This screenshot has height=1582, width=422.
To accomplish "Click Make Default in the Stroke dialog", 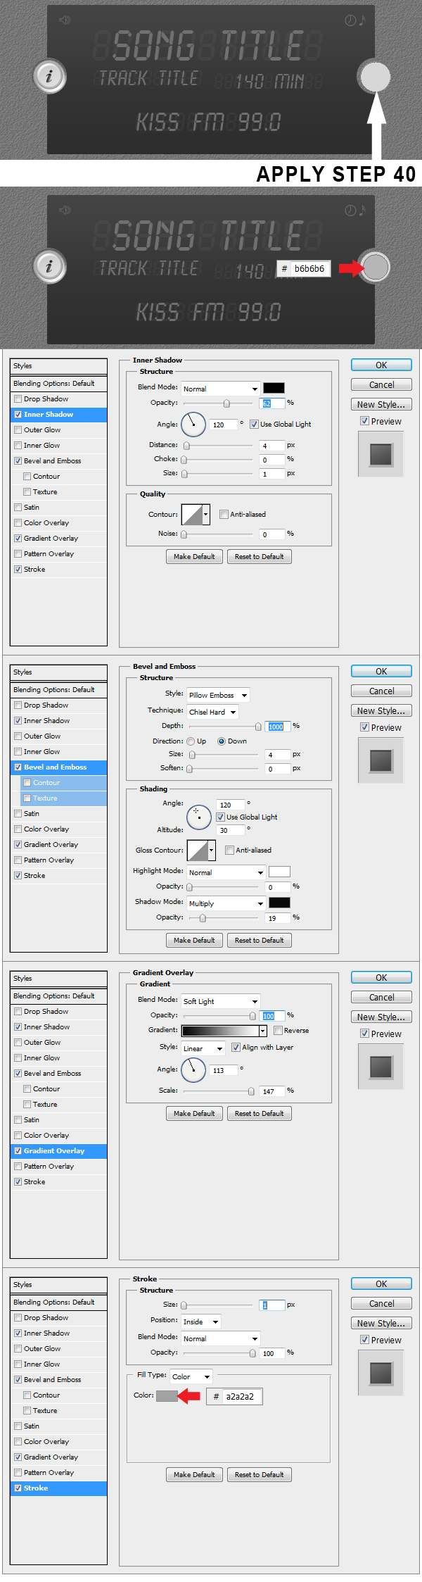I will (x=194, y=1474).
